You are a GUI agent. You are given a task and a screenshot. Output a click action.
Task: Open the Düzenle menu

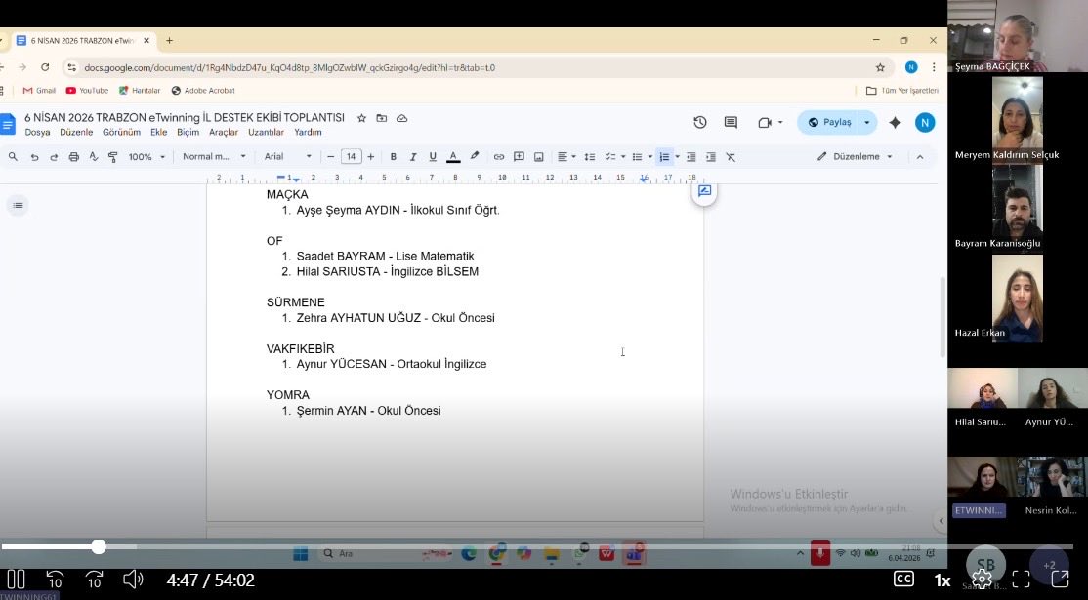pos(76,133)
